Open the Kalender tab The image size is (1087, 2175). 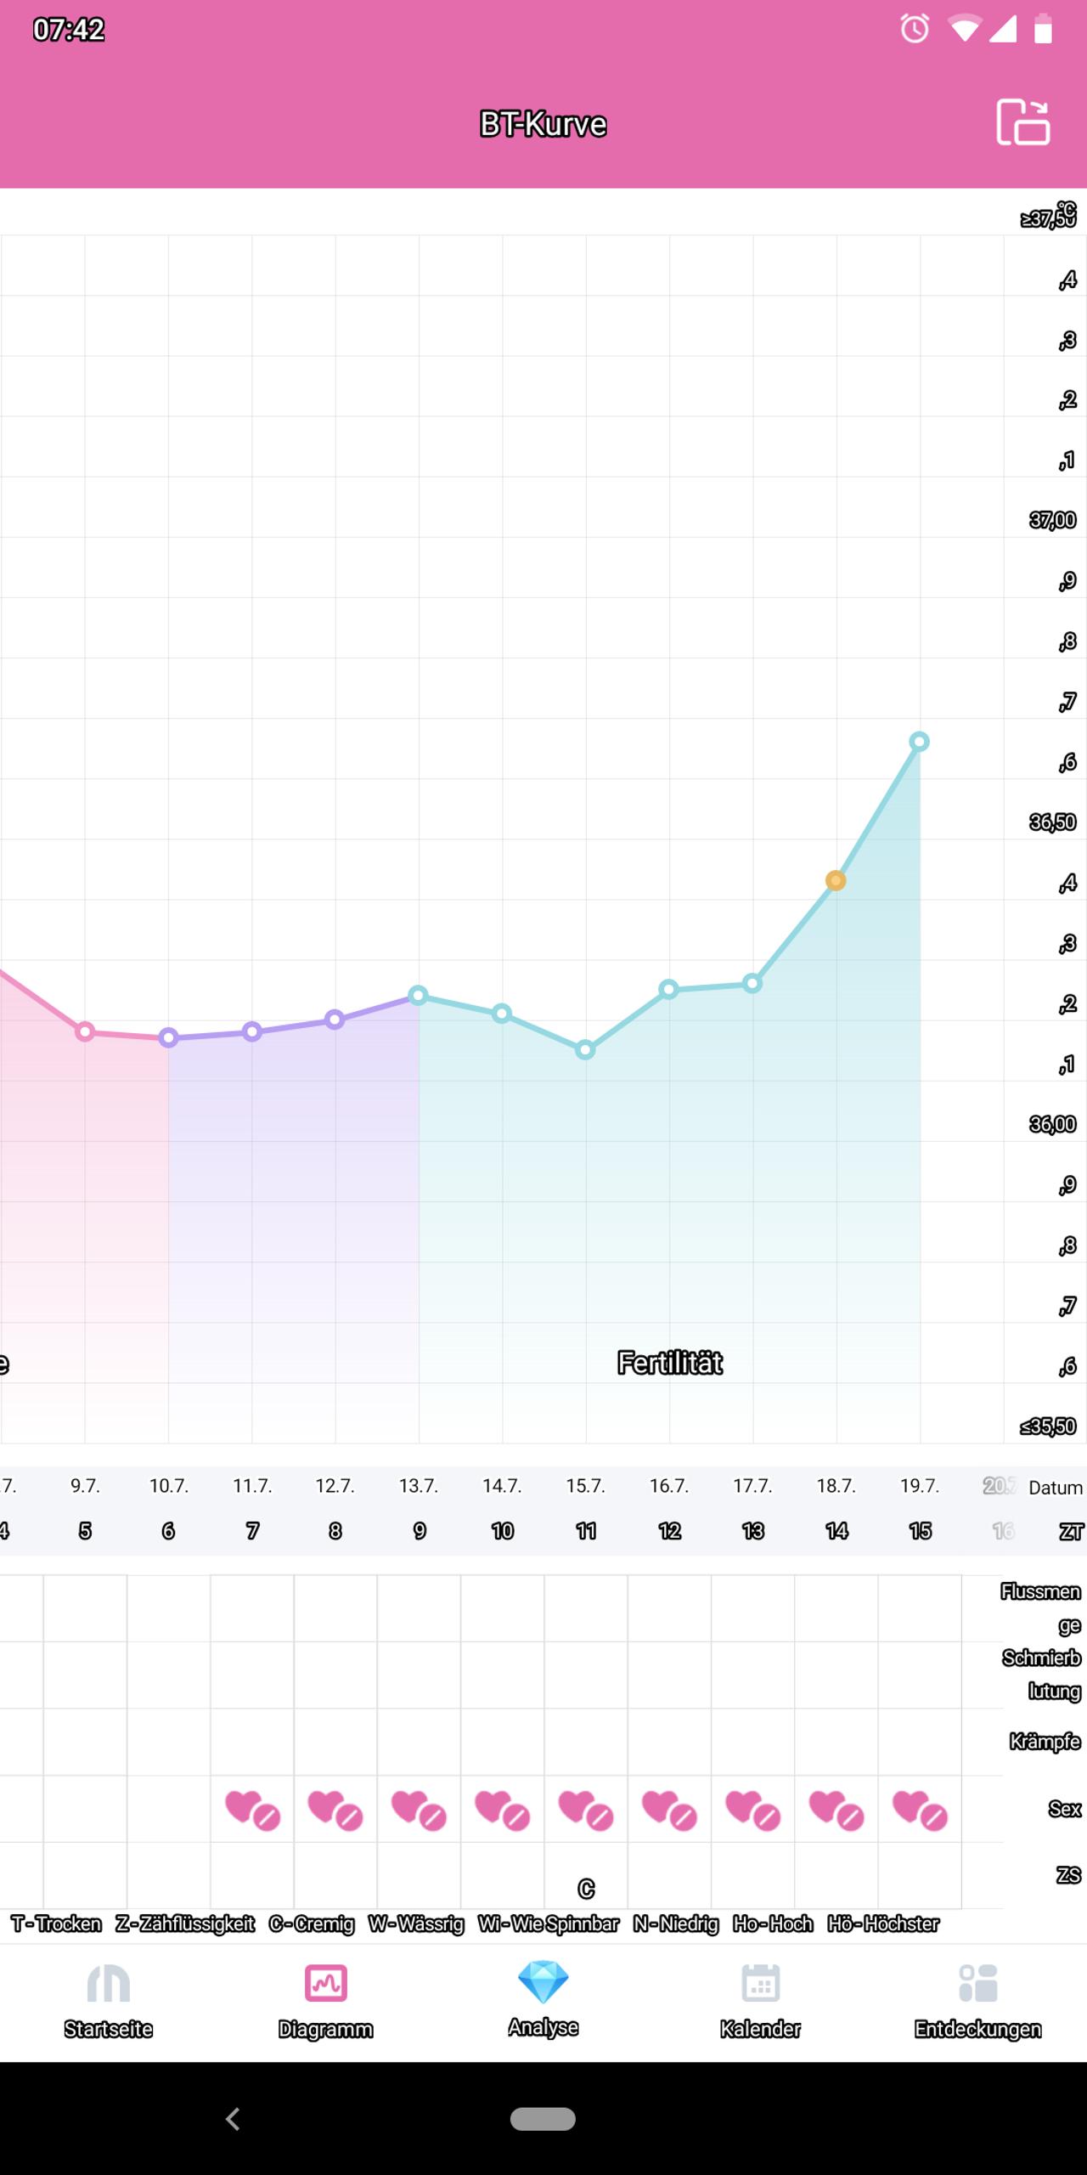pyautogui.click(x=761, y=2000)
